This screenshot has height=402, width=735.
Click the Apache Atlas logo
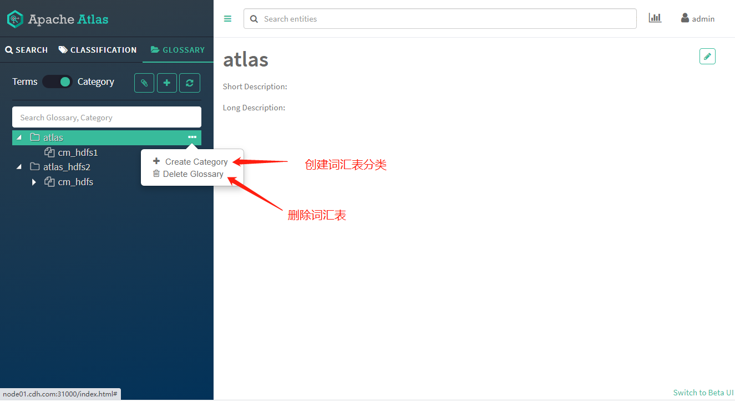58,19
